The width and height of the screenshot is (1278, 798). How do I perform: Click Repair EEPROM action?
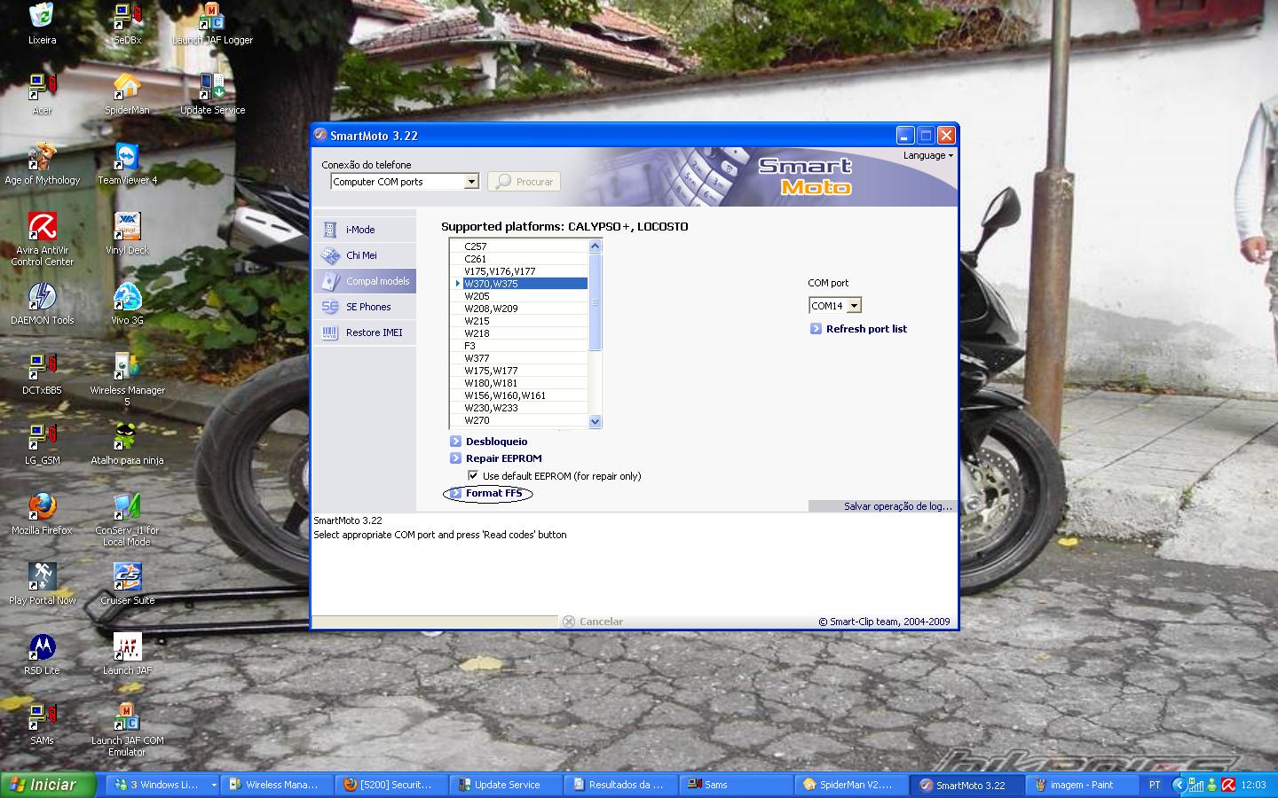click(x=503, y=458)
